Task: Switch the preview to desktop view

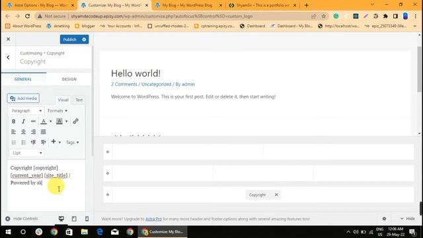Action: pyautogui.click(x=61, y=219)
